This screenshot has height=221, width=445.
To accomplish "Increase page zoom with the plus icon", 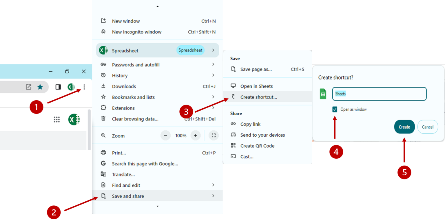I will [x=196, y=135].
